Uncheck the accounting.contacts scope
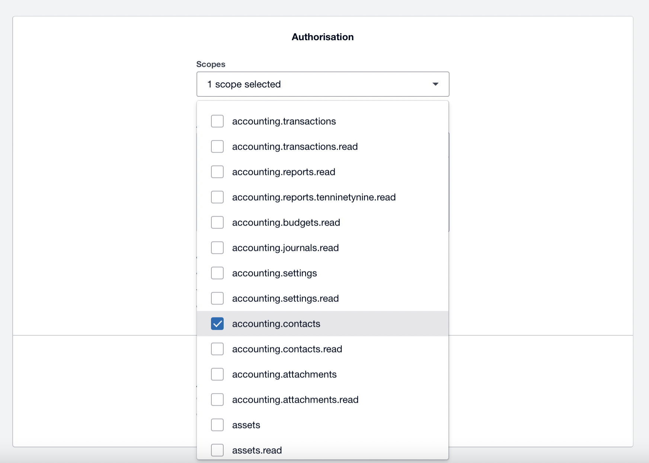Screen dimensions: 649x463 pyautogui.click(x=217, y=324)
